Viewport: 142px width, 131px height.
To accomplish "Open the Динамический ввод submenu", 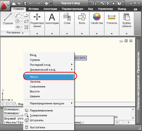I will (49, 70).
